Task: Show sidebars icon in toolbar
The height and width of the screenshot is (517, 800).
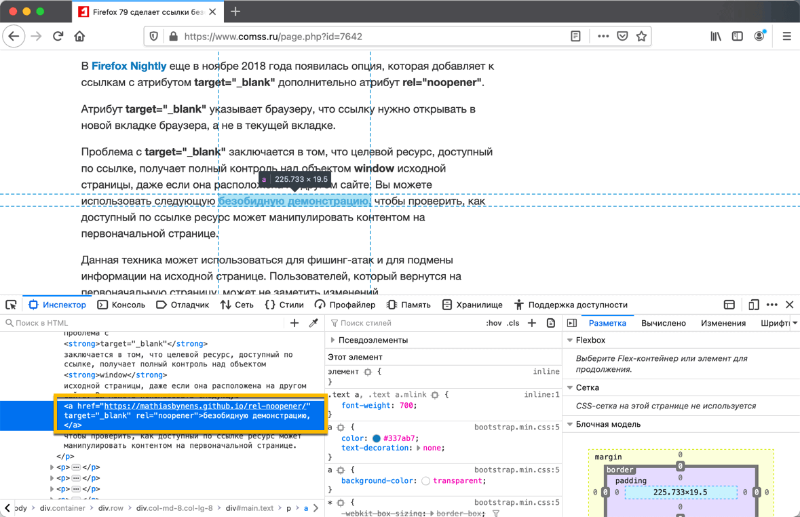Action: [x=738, y=36]
